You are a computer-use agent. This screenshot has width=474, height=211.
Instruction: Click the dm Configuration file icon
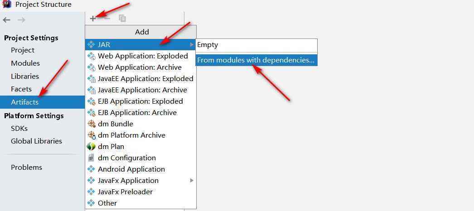tap(91, 158)
